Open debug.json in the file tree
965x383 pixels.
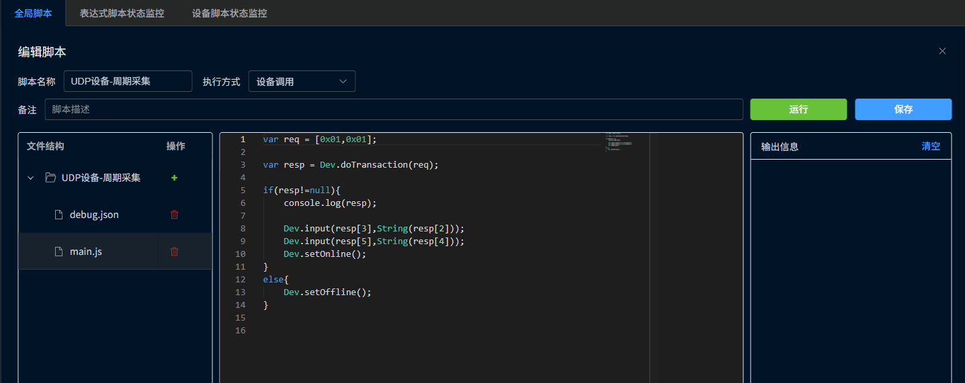(x=94, y=215)
